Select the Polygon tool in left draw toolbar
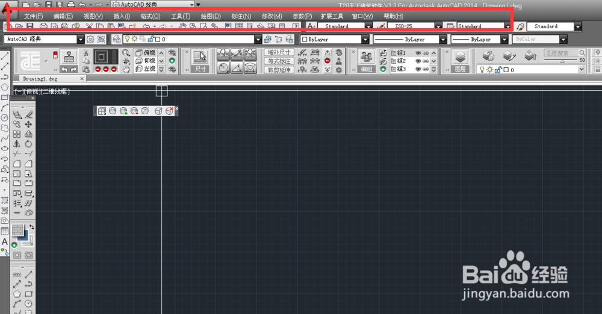602x314 pixels. [5, 87]
